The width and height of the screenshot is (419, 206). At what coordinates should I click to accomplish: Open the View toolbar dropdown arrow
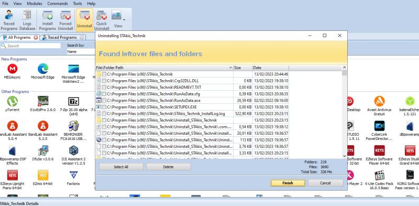pos(124,19)
